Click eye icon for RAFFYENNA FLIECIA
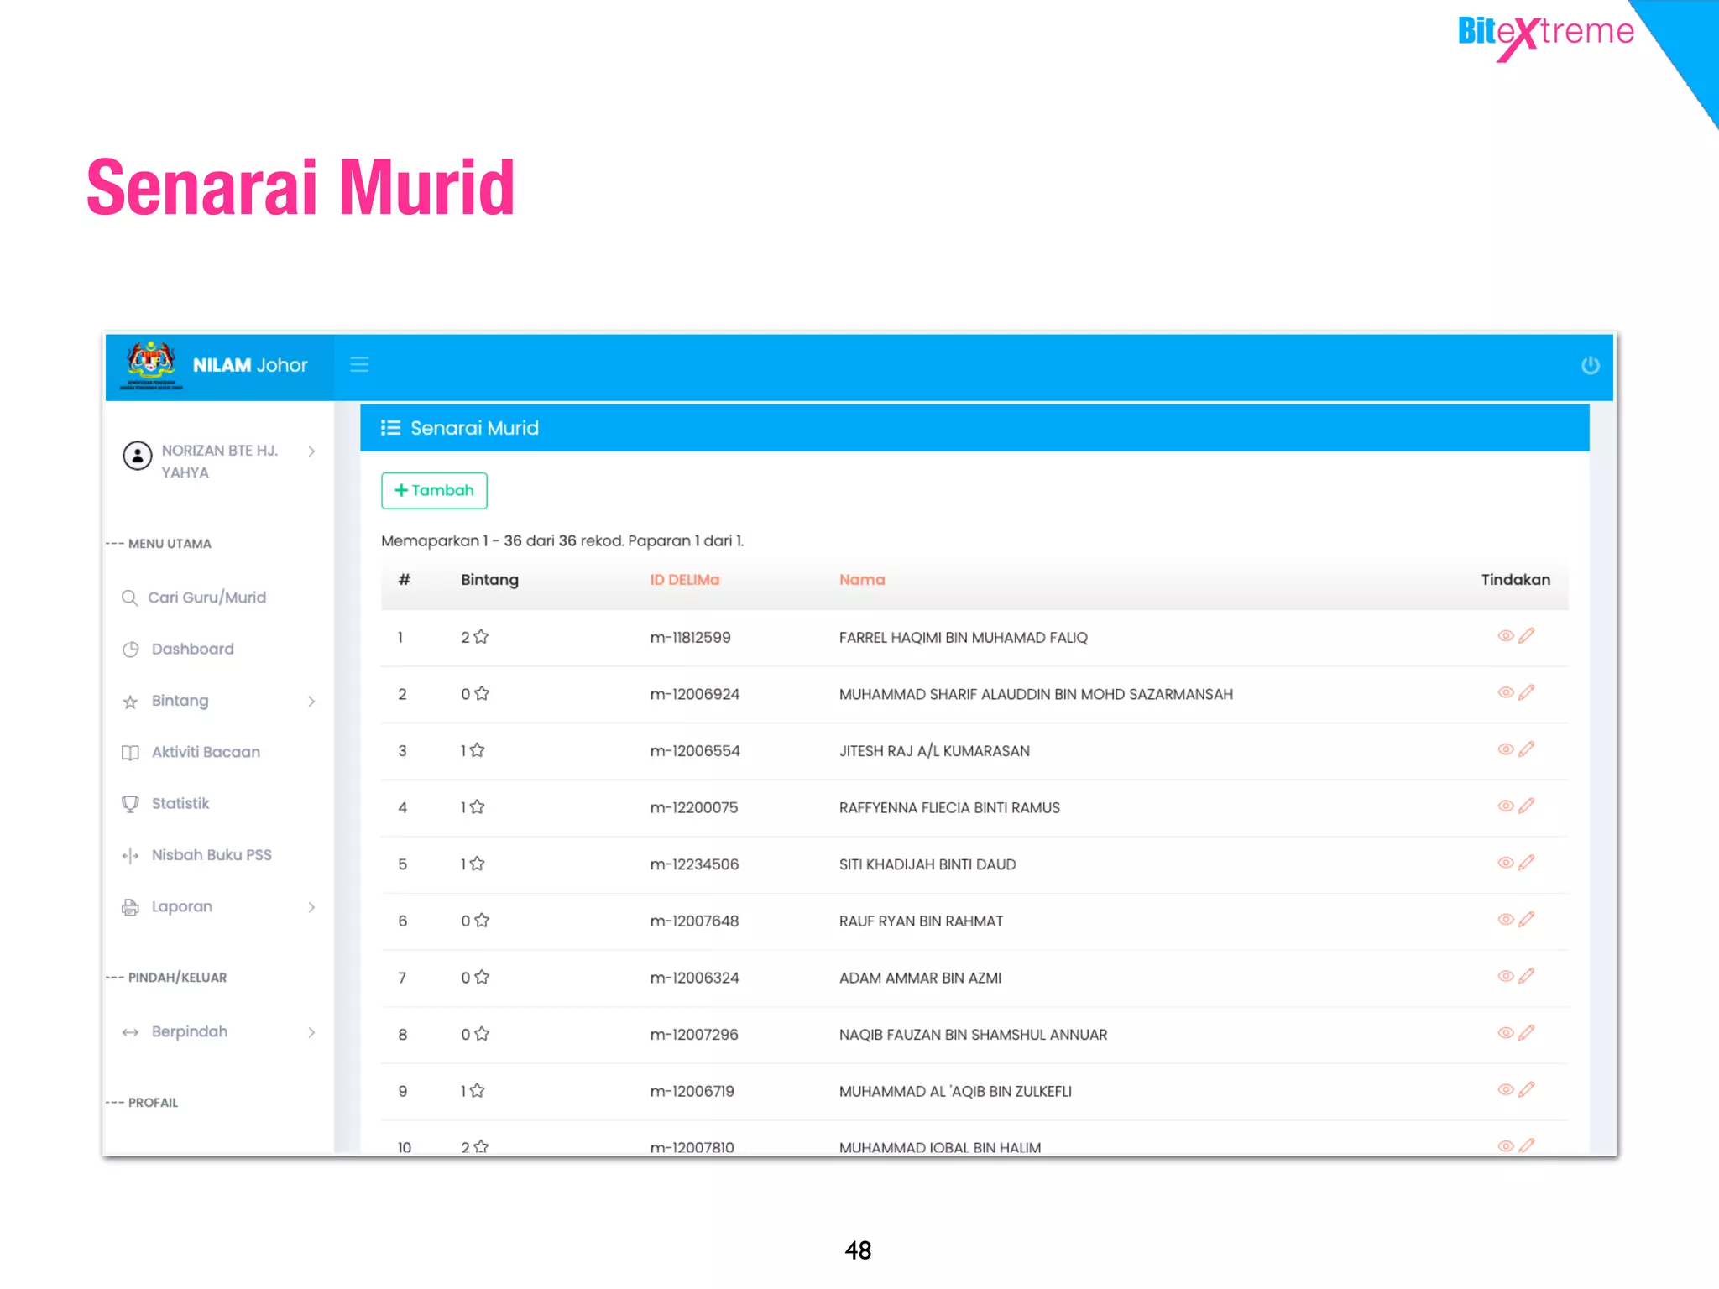 click(1505, 806)
